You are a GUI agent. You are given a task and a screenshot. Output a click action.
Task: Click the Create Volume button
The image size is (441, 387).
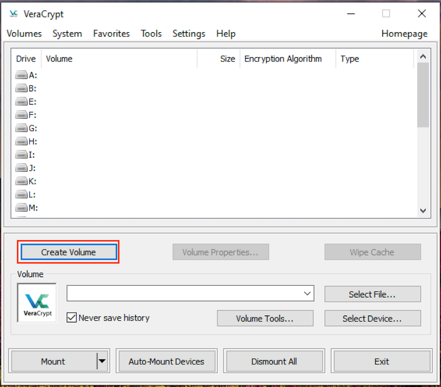(68, 252)
